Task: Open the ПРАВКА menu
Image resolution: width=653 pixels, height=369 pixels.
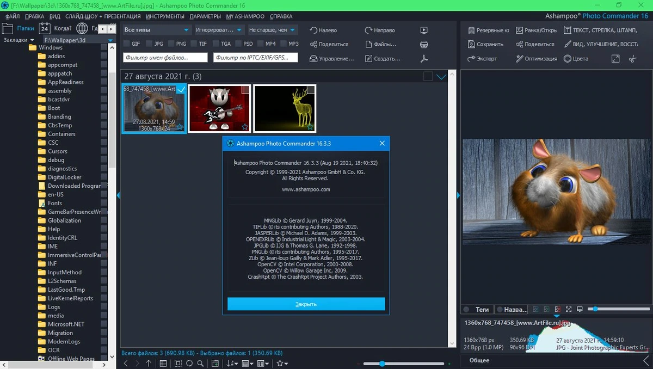Action: 35,16
